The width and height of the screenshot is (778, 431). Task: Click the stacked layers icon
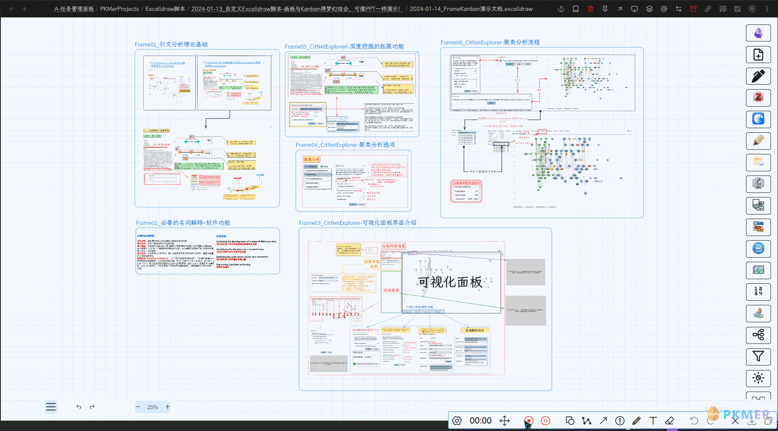coord(649,9)
